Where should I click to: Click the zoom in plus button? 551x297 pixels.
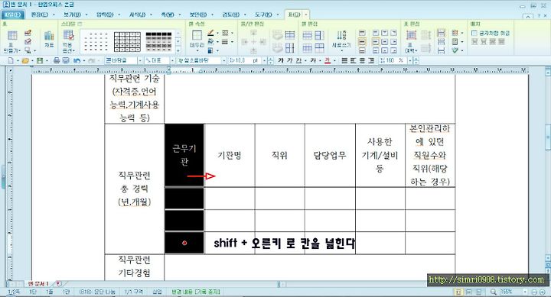[x=543, y=292]
